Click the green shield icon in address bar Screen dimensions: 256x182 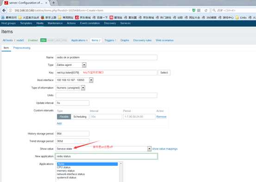tap(194, 11)
